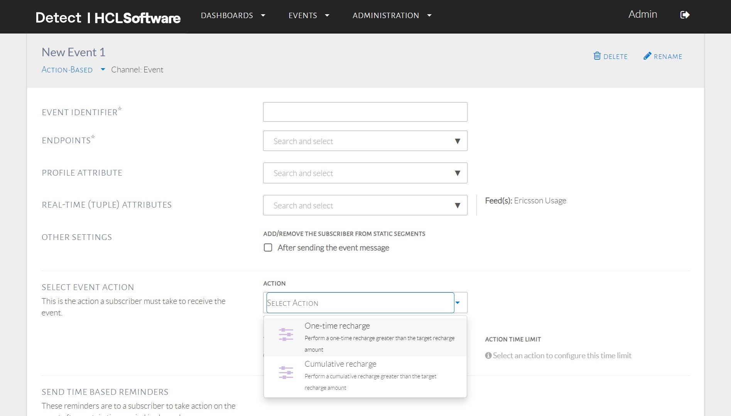This screenshot has height=416, width=731.
Task: Open the Profile Attribute dropdown
Action: (457, 173)
